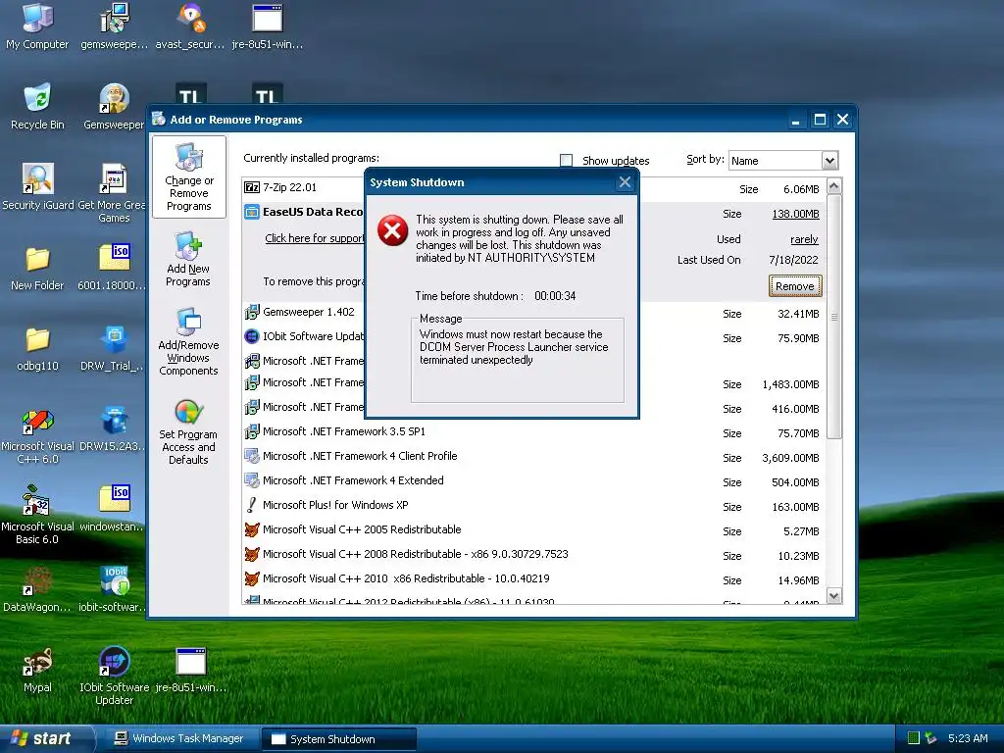Image resolution: width=1004 pixels, height=753 pixels.
Task: Tick the Show updates checkbox
Action: click(x=566, y=160)
